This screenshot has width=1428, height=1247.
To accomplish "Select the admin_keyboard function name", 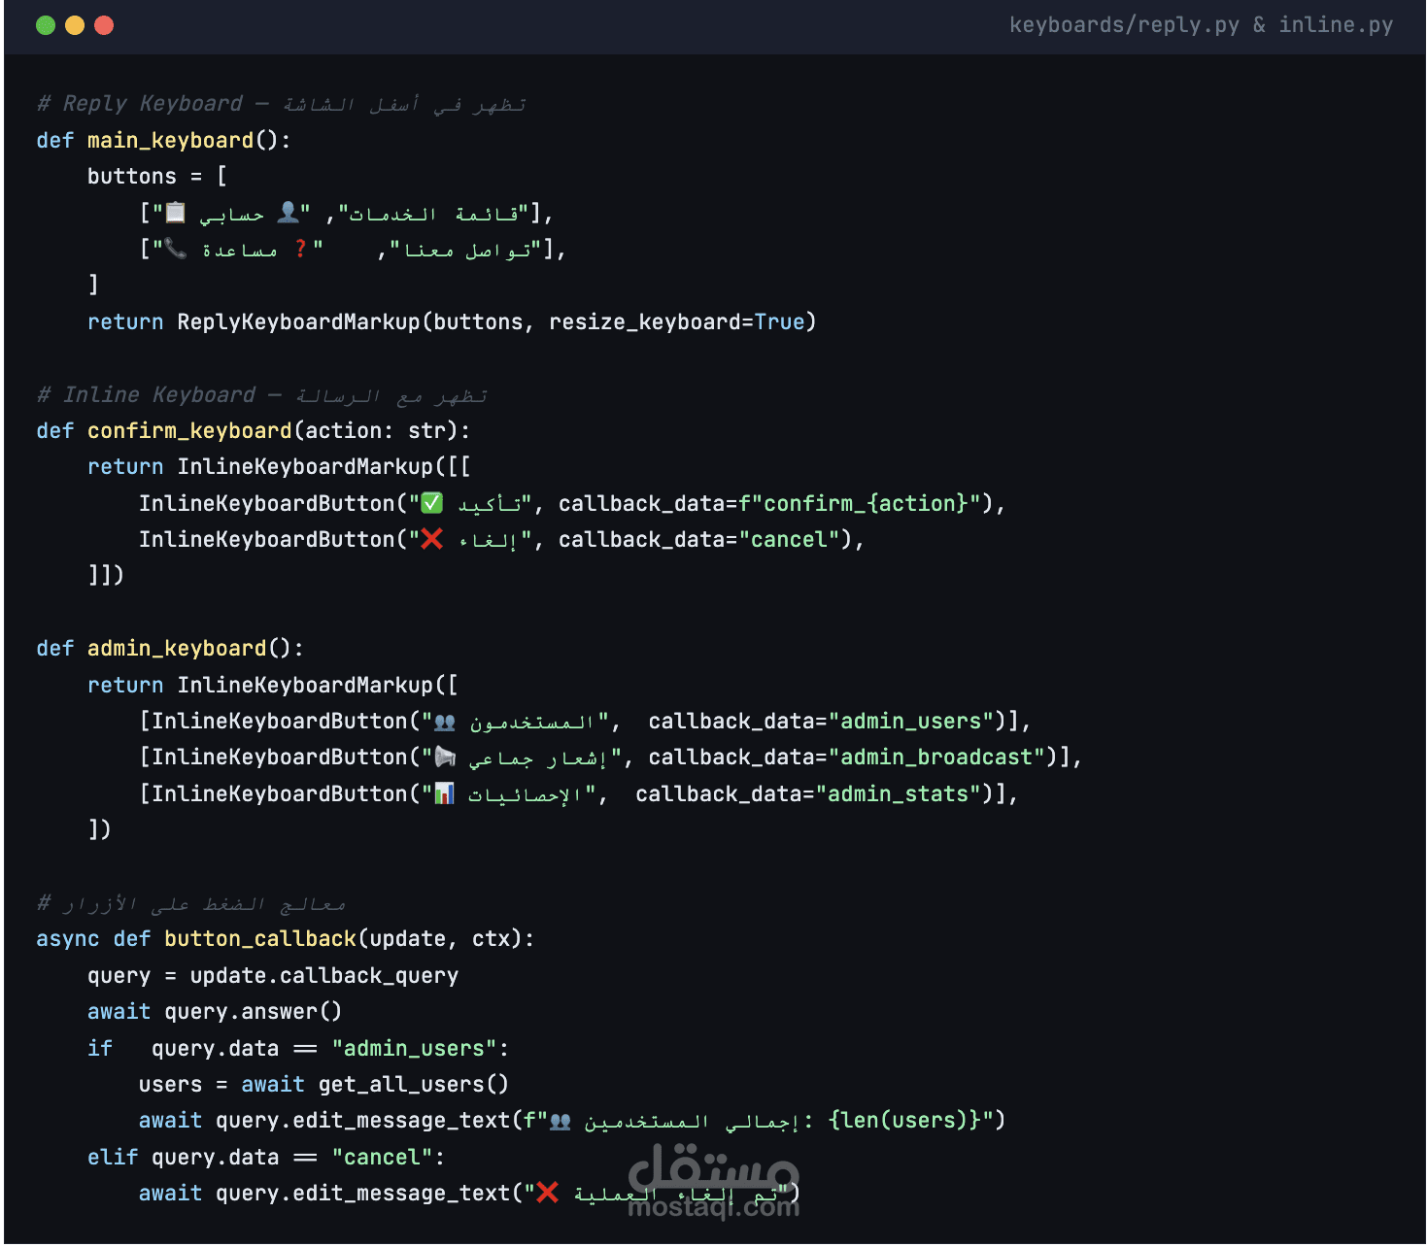I will 177,649.
